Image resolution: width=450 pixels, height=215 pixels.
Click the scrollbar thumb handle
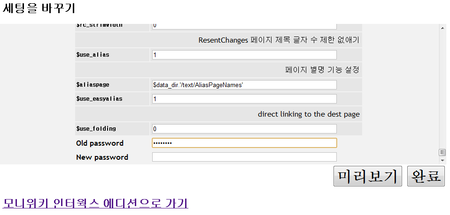click(x=442, y=152)
